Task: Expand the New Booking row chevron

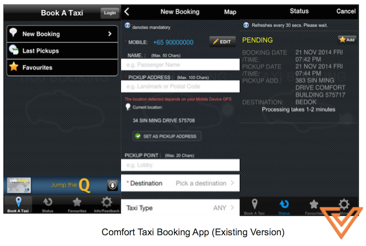Action: click(x=110, y=34)
